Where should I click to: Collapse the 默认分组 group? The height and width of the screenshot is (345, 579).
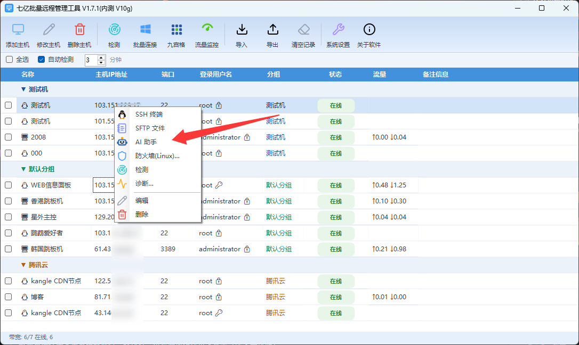(x=23, y=169)
